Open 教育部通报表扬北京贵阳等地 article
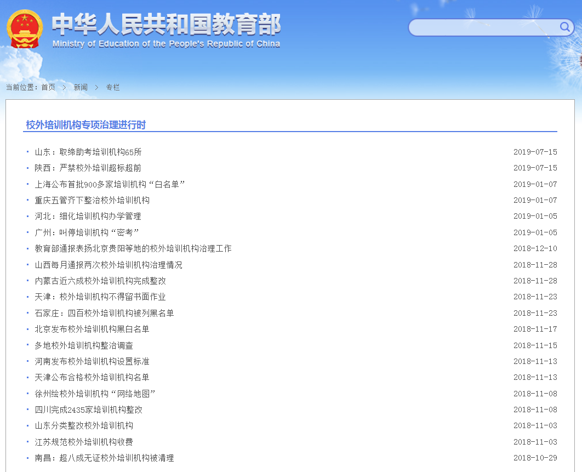Image resolution: width=582 pixels, height=472 pixels. pos(133,248)
